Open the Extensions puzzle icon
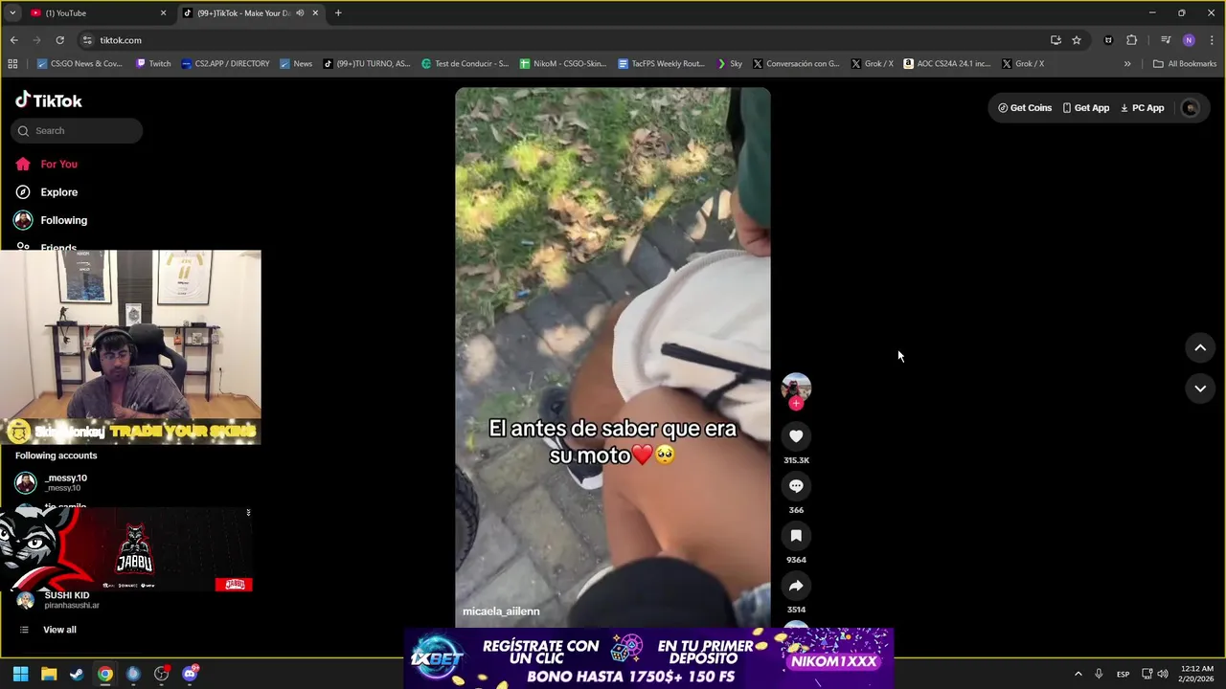Image resolution: width=1226 pixels, height=689 pixels. (x=1131, y=40)
